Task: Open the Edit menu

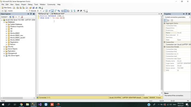Action: tap(7, 4)
